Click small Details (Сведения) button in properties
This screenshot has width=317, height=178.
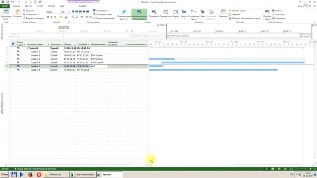[234, 14]
